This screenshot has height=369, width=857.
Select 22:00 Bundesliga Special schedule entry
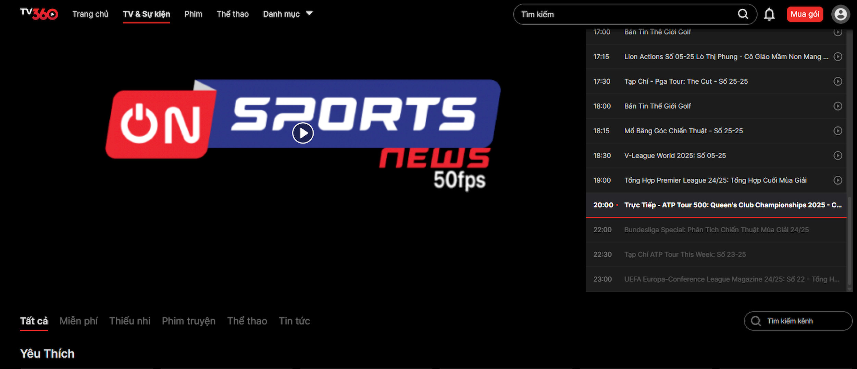716,230
